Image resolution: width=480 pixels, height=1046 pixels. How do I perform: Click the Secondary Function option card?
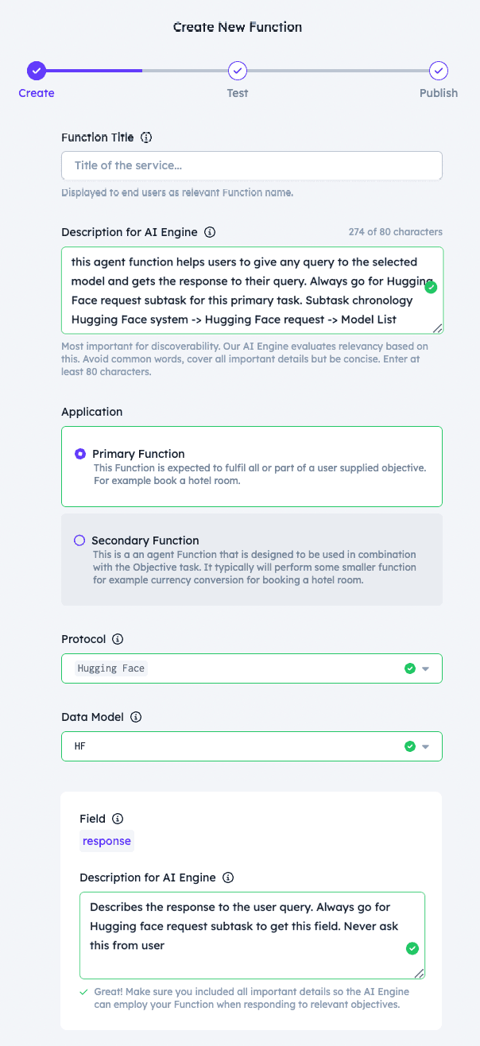point(252,560)
